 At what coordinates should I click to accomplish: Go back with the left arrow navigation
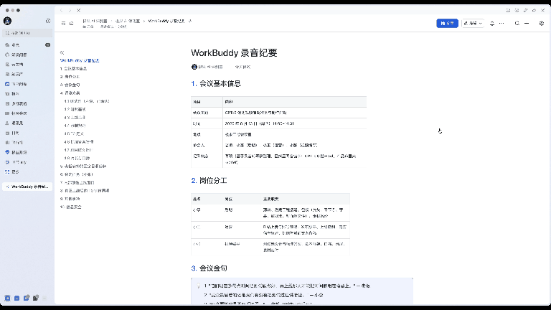click(62, 11)
